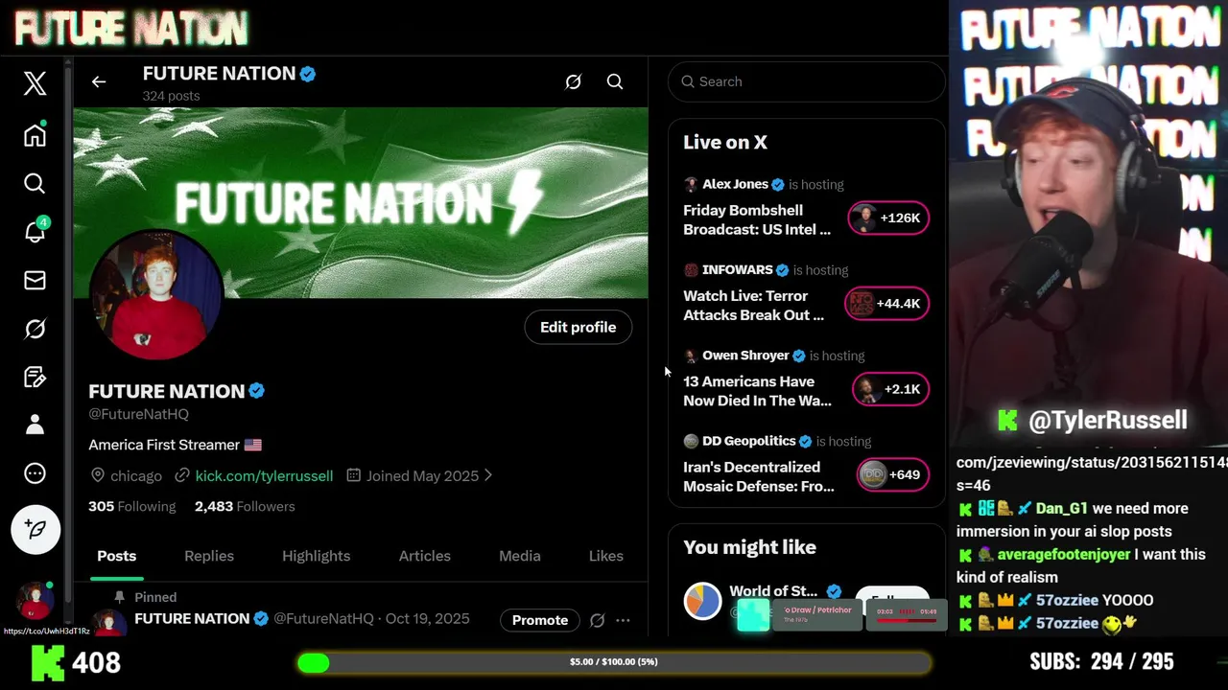Screen dimensions: 1228x690
Task: Click the Live on X heading
Action: (x=725, y=142)
